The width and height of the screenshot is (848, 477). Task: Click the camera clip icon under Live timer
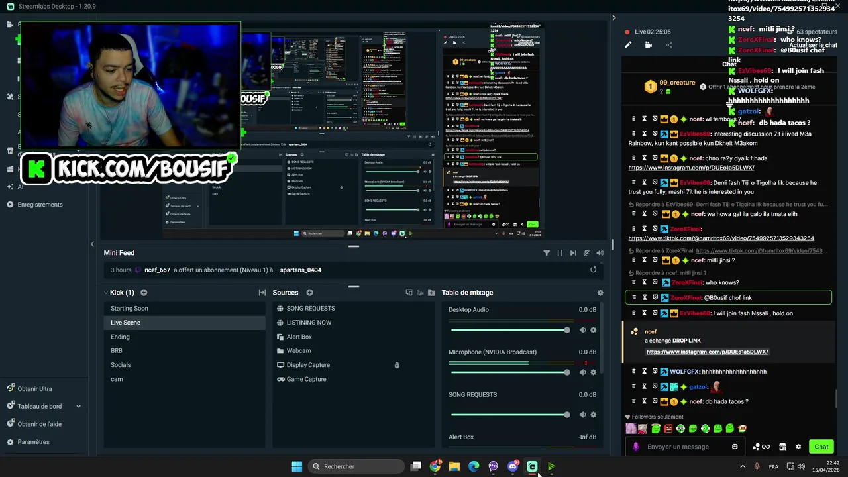tap(649, 45)
